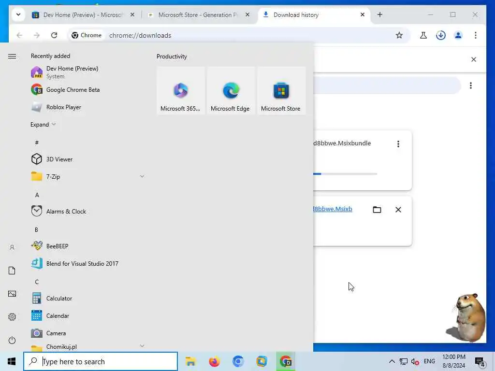Open Firefox from the taskbar

(214, 361)
